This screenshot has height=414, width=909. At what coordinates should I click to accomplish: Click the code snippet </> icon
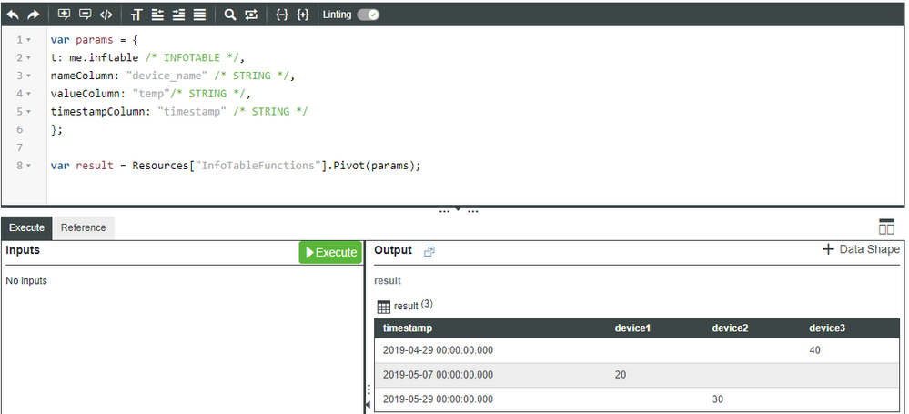click(x=106, y=15)
